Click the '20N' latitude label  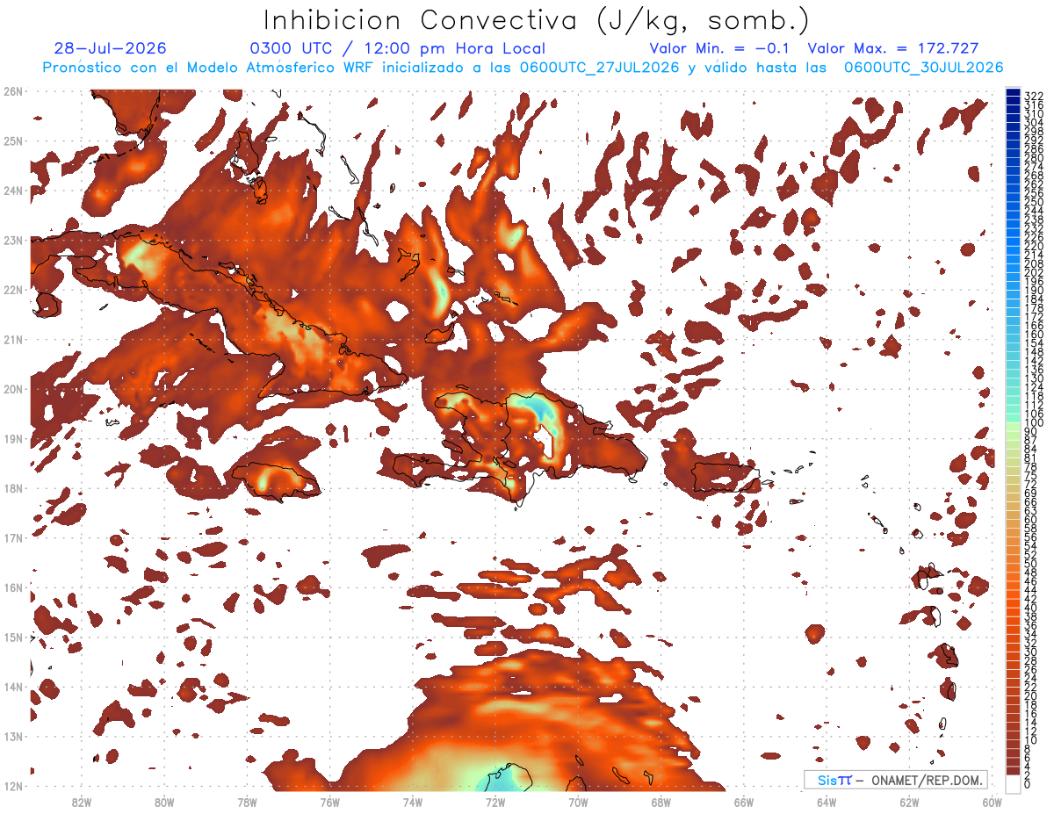point(13,389)
